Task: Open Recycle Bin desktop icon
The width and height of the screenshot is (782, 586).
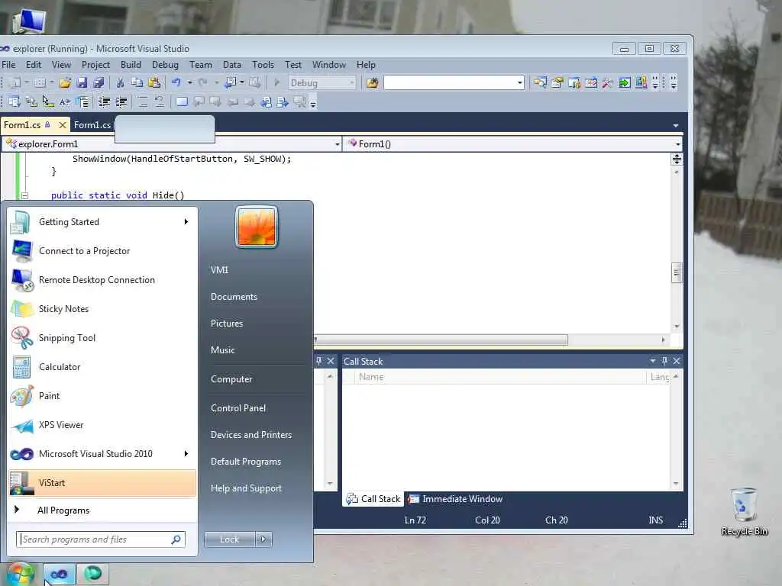Action: pyautogui.click(x=744, y=511)
